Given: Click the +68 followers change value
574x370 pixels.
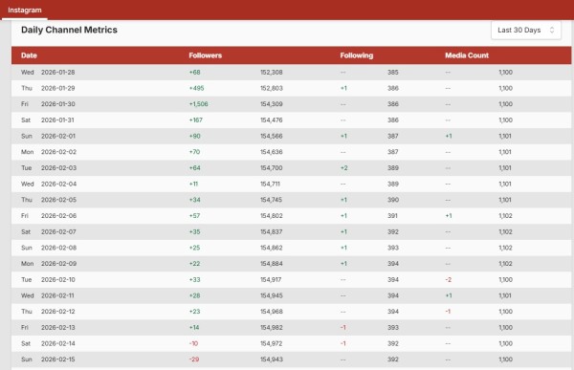Looking at the screenshot, I should coord(195,72).
